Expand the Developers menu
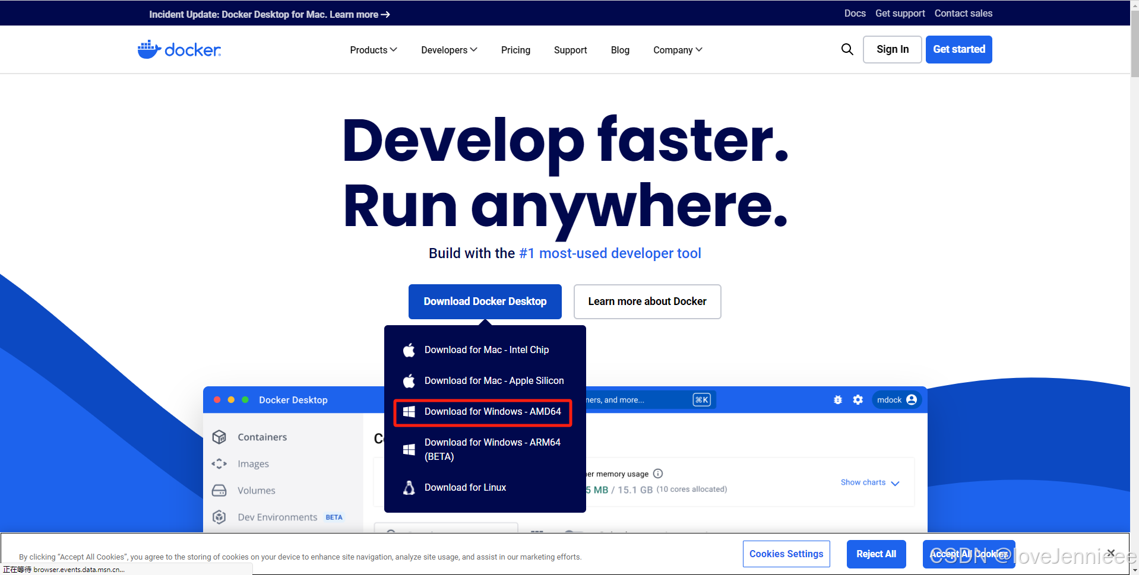This screenshot has width=1139, height=575. pyautogui.click(x=449, y=50)
